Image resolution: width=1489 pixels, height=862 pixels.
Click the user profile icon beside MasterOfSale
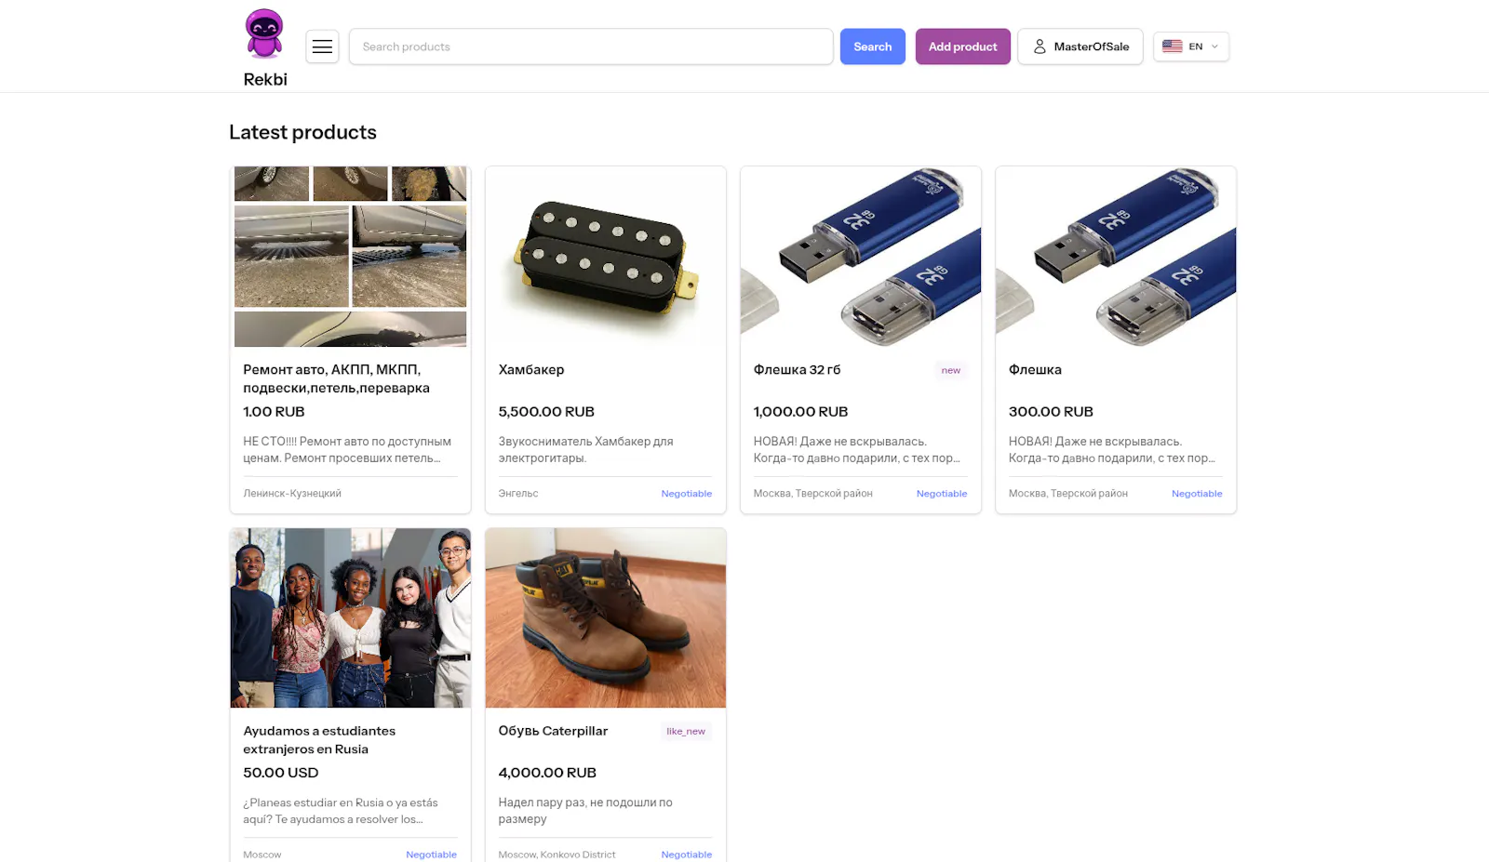click(1040, 46)
